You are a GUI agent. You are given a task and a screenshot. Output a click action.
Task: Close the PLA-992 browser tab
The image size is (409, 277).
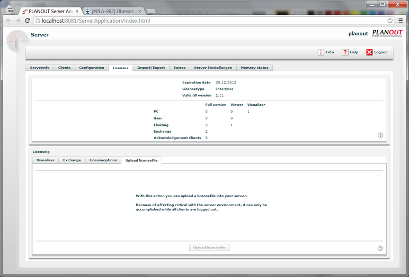(139, 12)
